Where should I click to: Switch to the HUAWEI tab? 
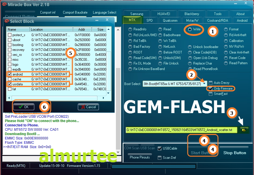click(163, 14)
